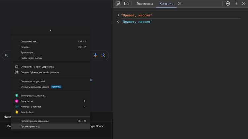The width and height of the screenshot is (248, 139).
Task: Click the Google voice search microphone
Action: [95, 55]
